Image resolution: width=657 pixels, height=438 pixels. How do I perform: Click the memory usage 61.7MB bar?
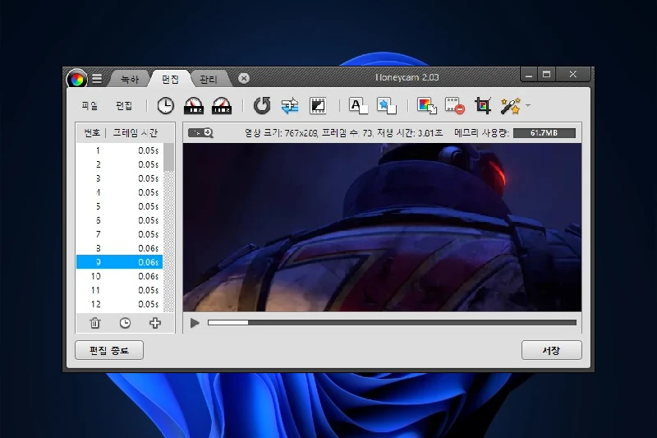(544, 133)
